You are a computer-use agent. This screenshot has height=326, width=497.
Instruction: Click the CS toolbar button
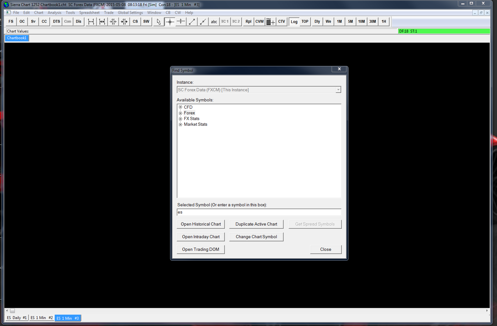pyautogui.click(x=135, y=21)
